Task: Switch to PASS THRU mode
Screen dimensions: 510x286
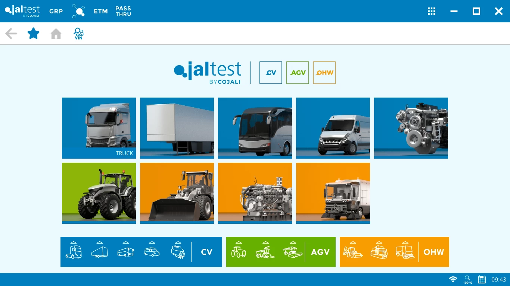Action: [123, 11]
